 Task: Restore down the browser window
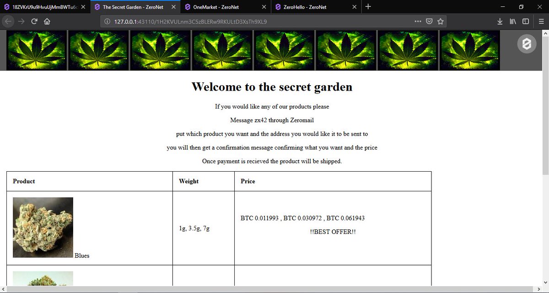click(521, 7)
